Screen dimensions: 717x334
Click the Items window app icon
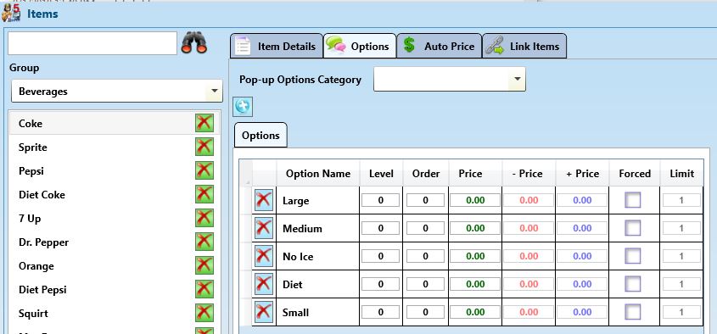(x=11, y=13)
